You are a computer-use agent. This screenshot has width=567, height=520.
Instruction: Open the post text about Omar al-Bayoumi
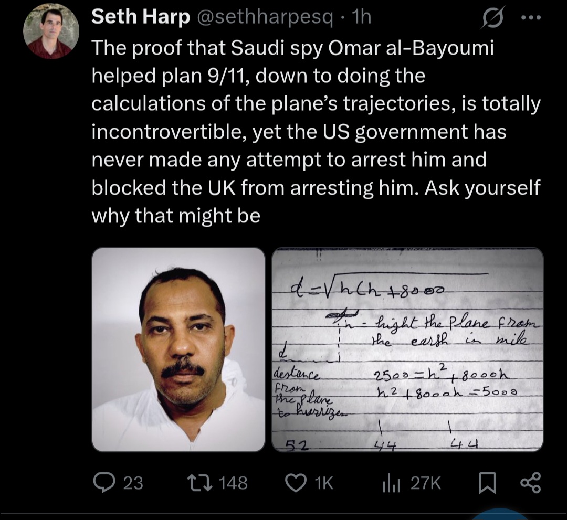pos(316,132)
